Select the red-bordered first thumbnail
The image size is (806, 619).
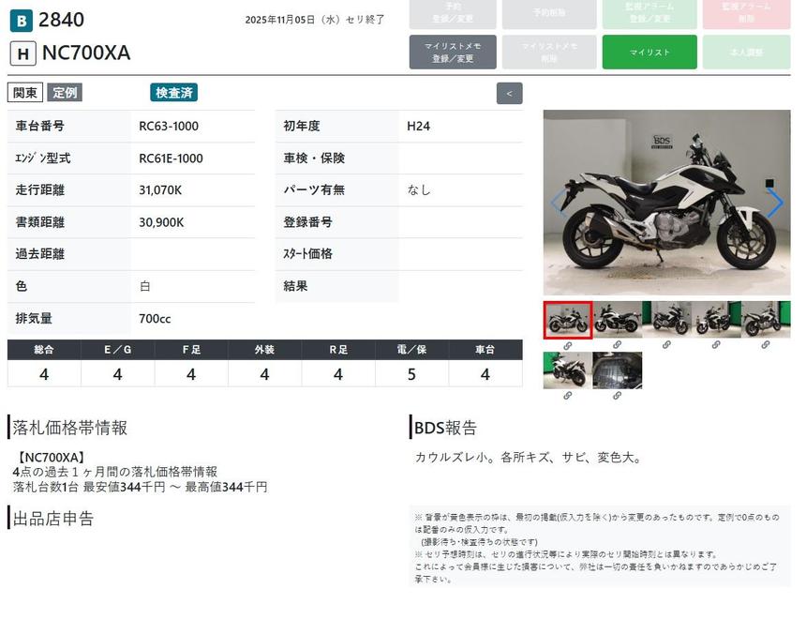[x=568, y=320]
